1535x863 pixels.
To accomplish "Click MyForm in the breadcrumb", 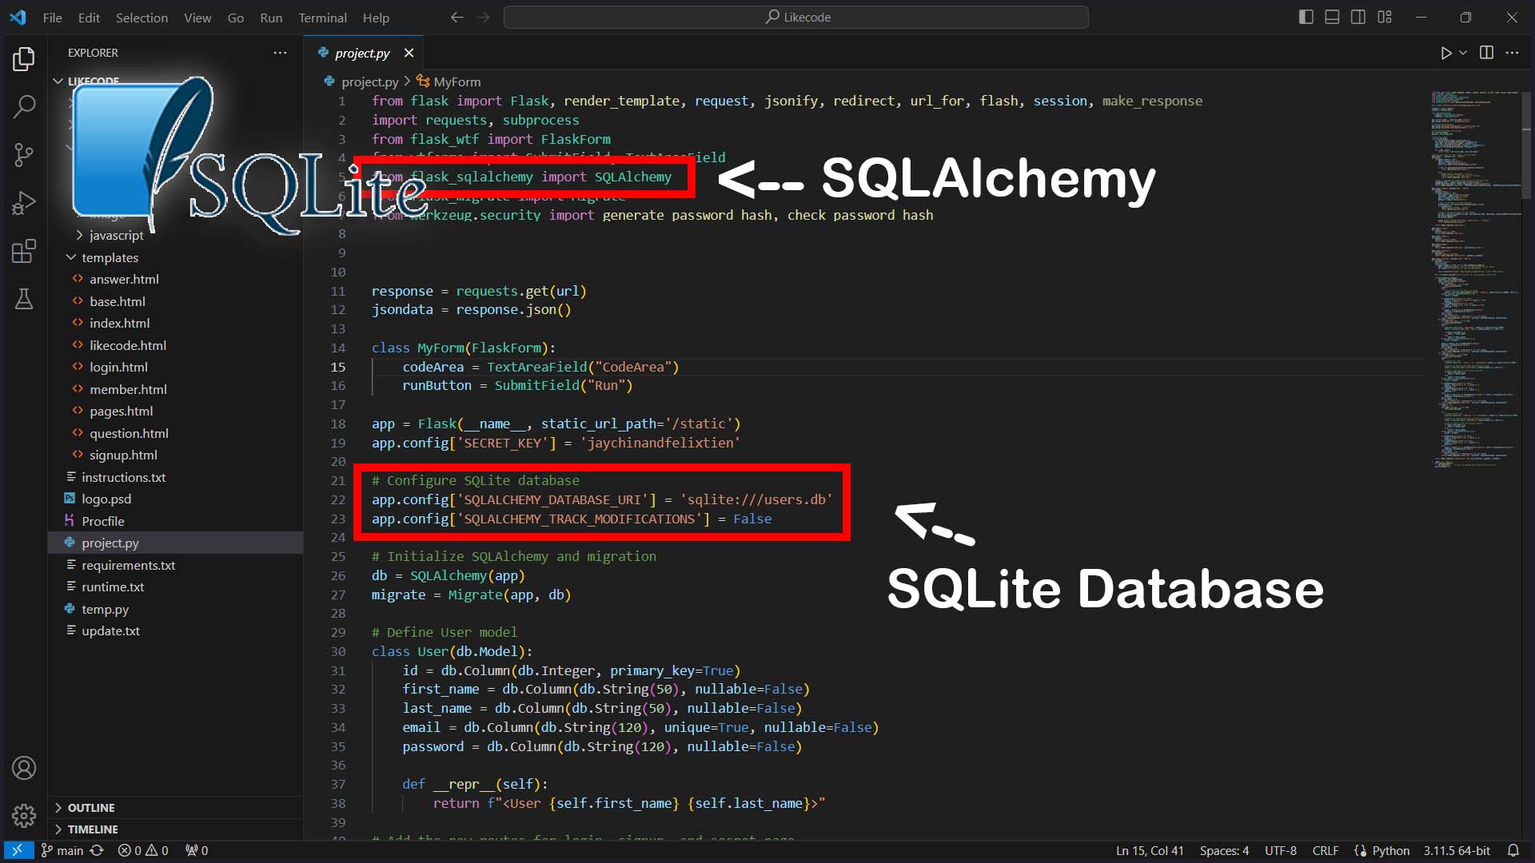I will (x=457, y=82).
